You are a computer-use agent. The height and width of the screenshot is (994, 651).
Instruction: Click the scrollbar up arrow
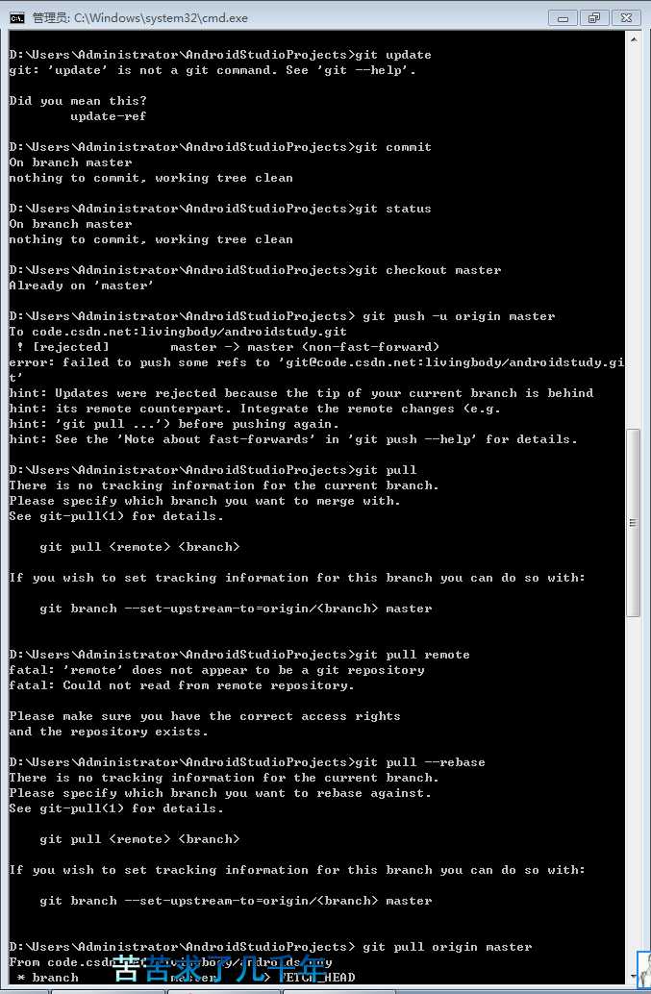point(634,39)
